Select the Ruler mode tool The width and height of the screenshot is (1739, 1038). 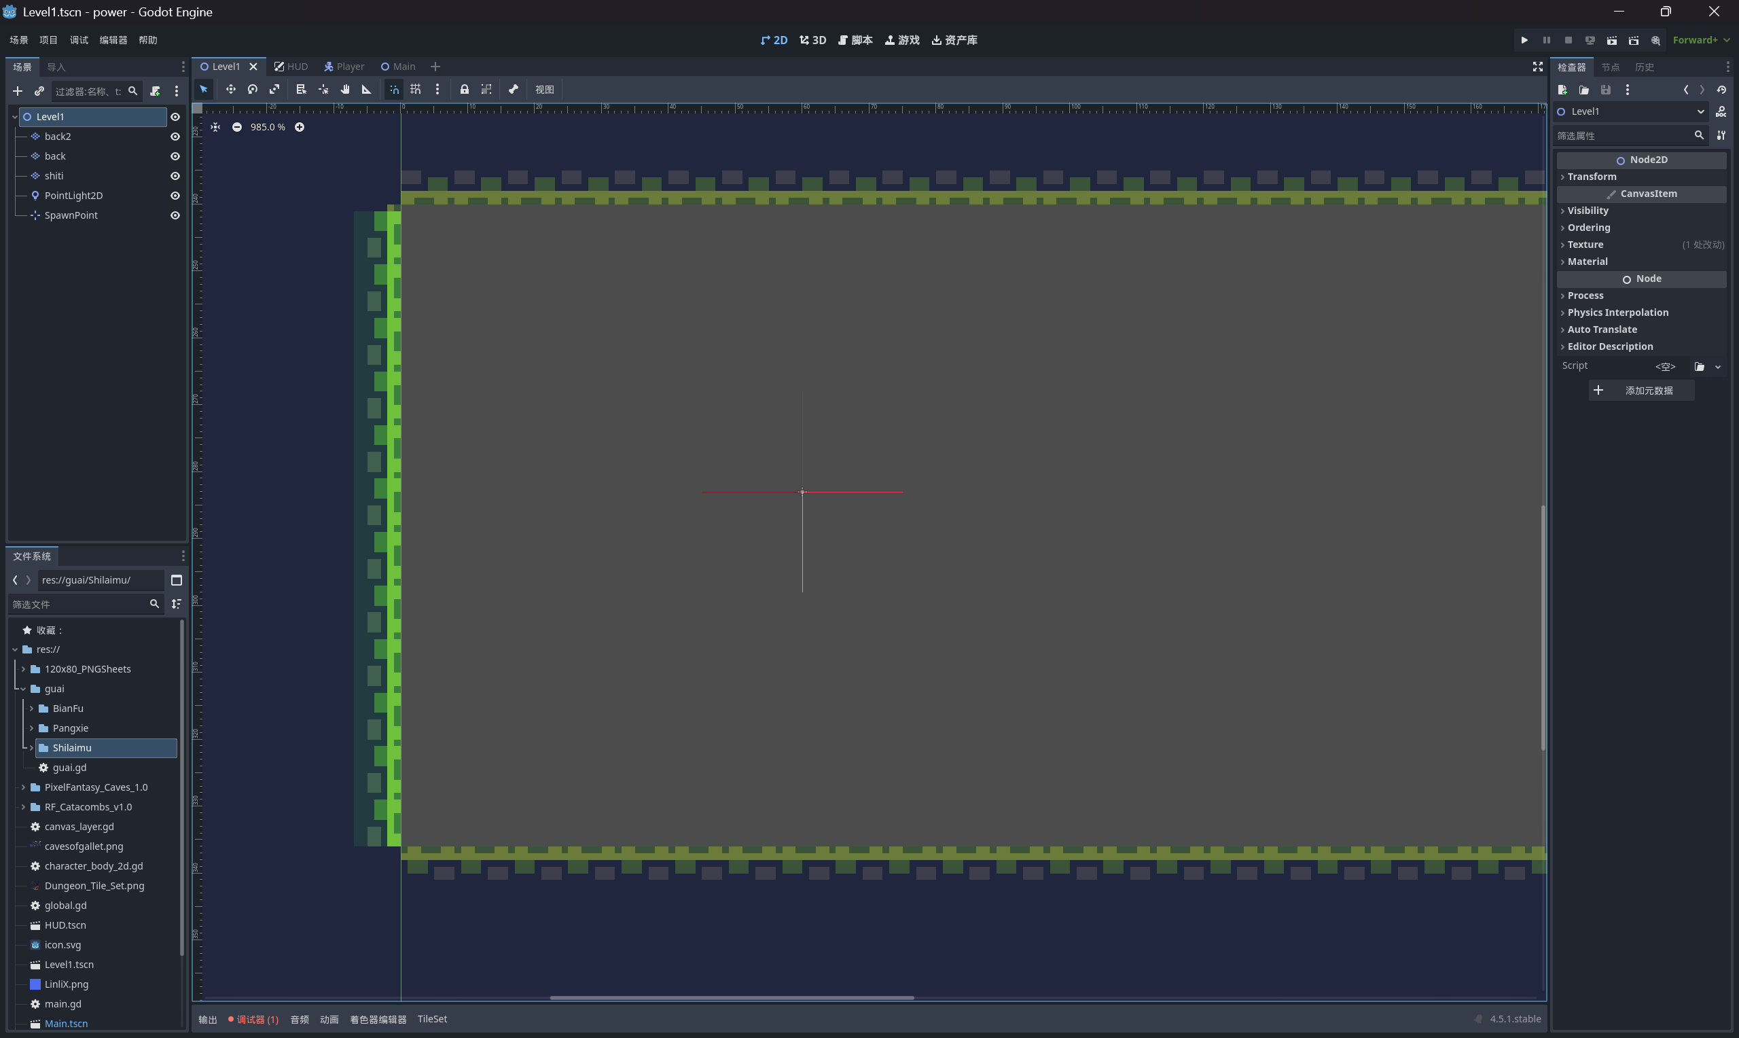click(366, 89)
